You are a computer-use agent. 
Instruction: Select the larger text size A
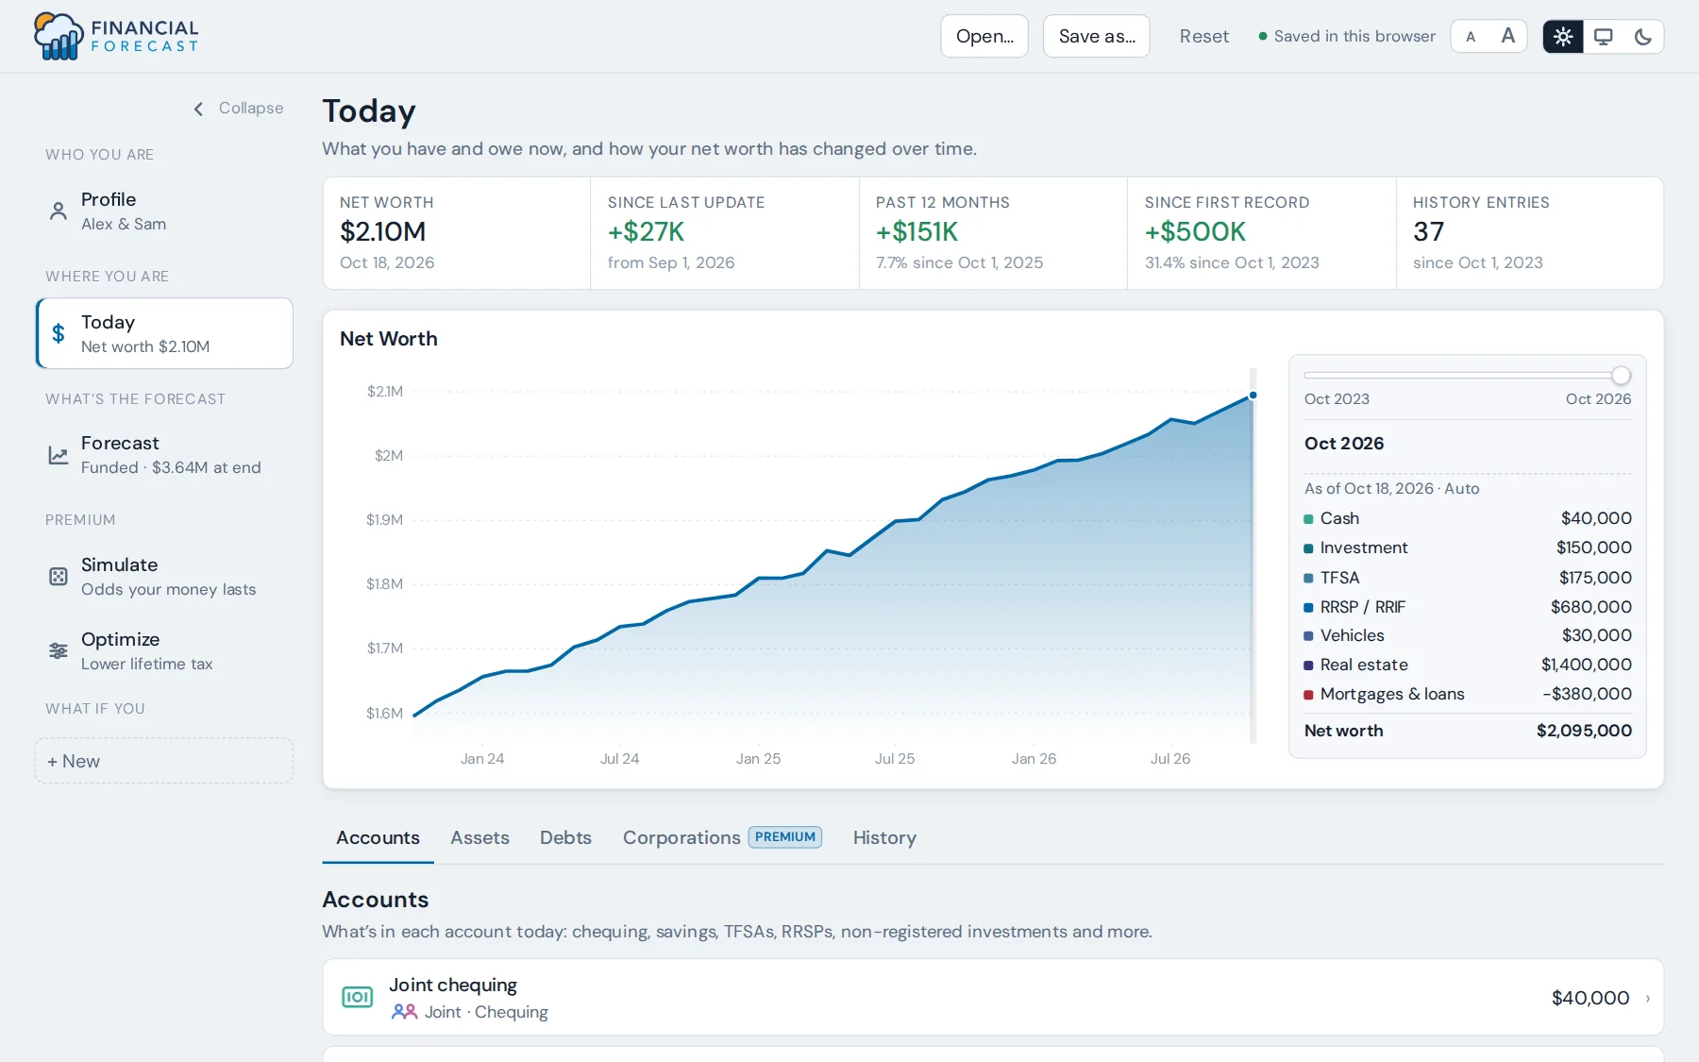tap(1508, 36)
